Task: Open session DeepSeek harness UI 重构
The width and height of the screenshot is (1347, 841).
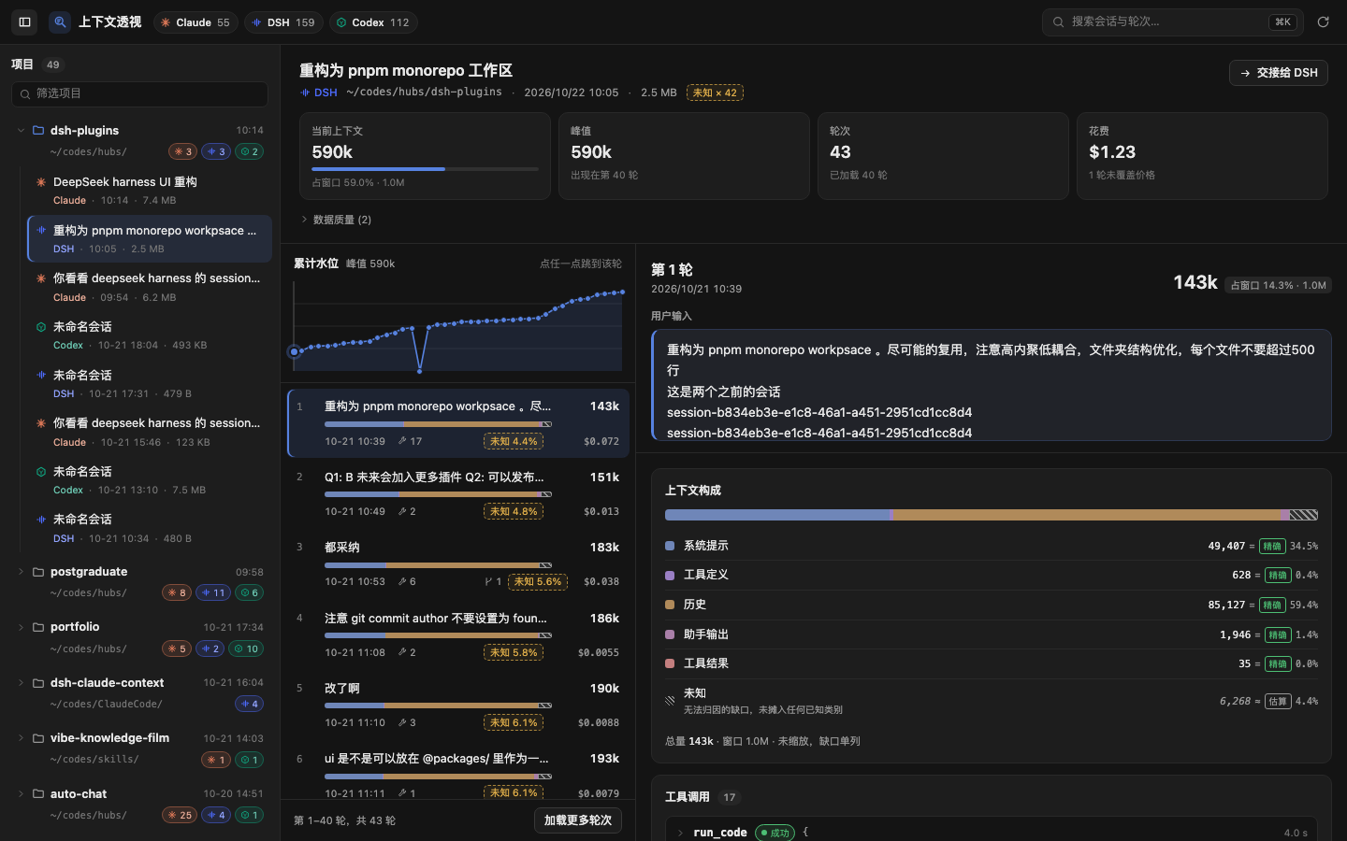Action: click(150, 191)
